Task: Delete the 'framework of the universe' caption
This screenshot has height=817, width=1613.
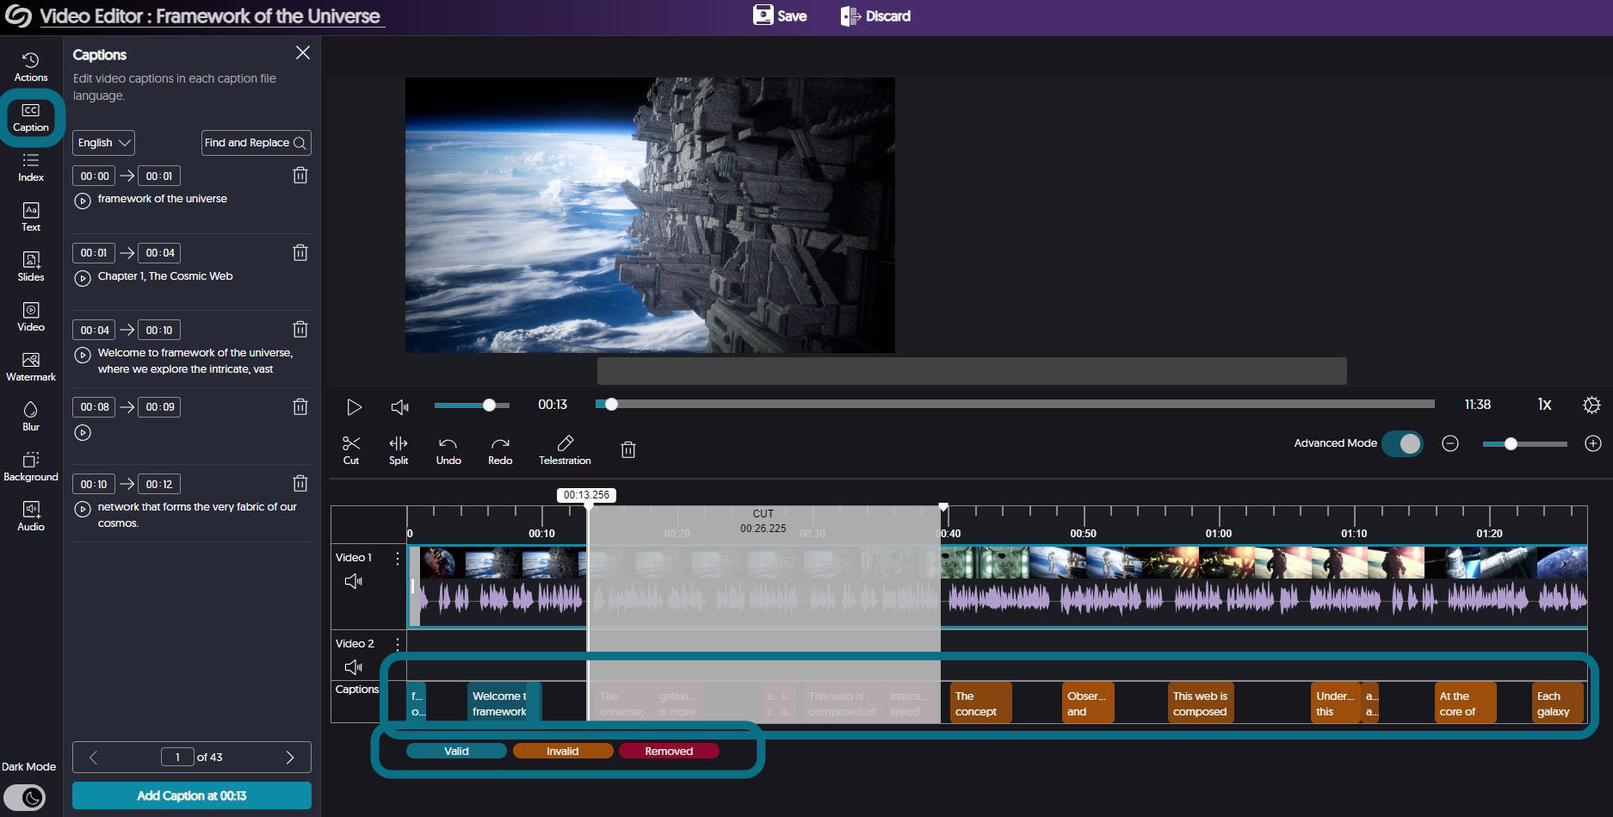Action: (300, 176)
